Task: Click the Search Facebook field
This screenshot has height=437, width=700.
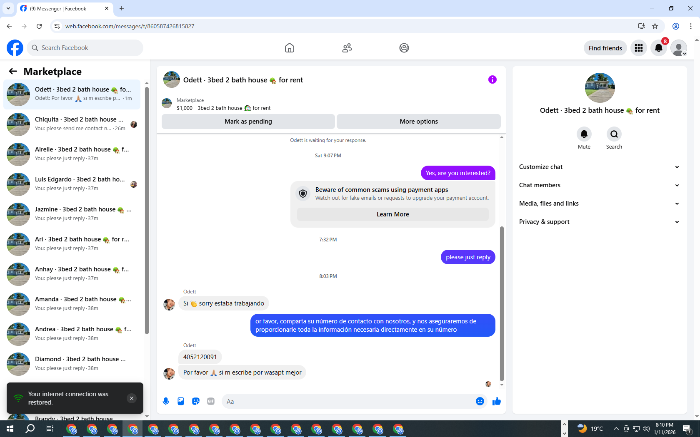Action: click(85, 48)
